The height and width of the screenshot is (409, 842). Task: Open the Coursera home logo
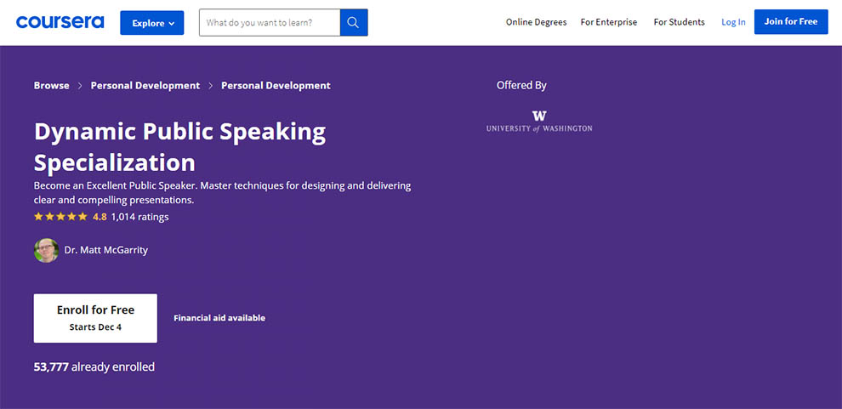[60, 22]
